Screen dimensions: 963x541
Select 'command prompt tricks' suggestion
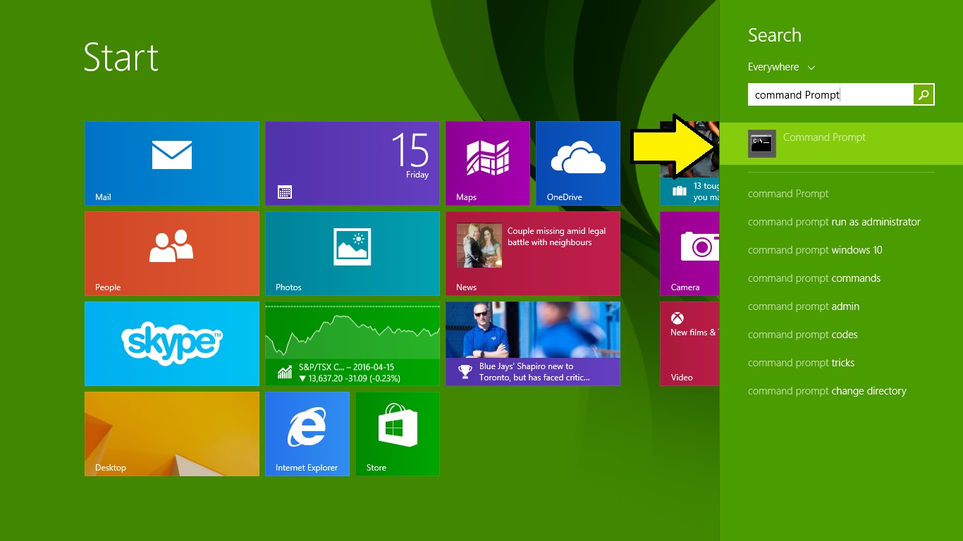pos(801,363)
